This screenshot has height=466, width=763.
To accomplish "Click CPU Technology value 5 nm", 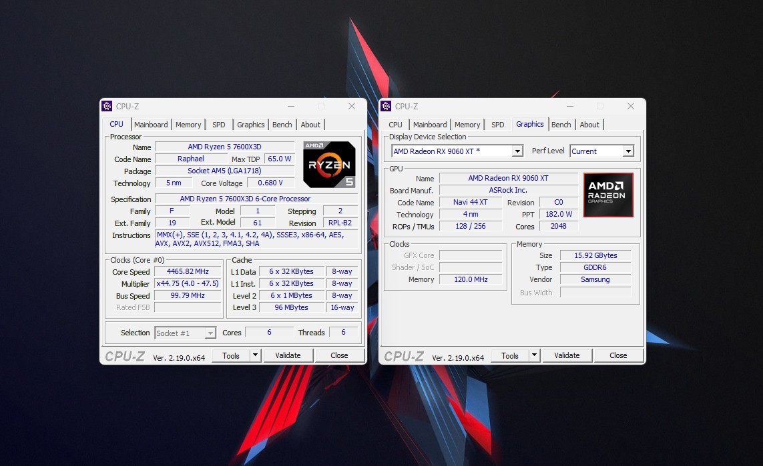I will click(174, 183).
